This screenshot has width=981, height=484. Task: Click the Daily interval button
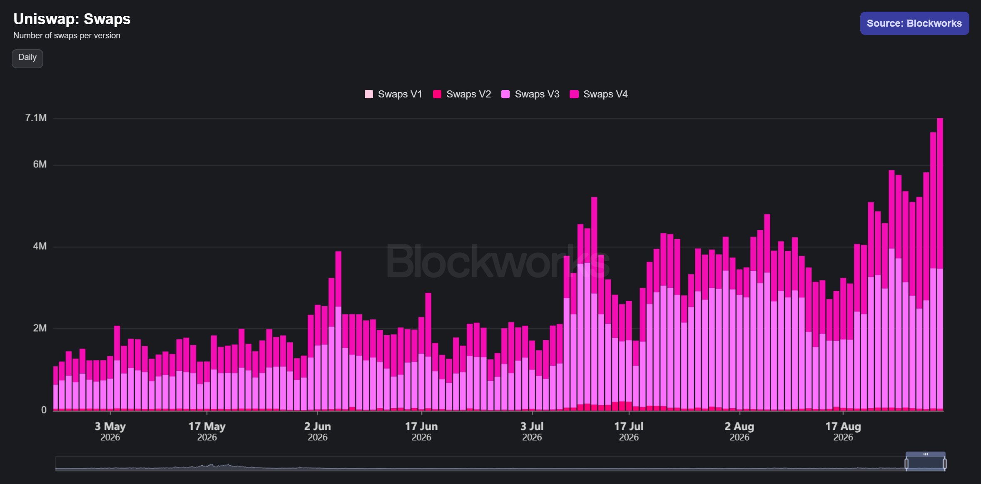coord(27,58)
